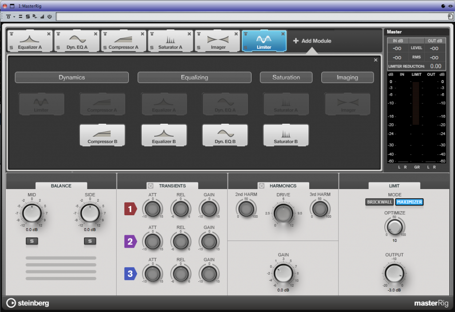455x312 pixels.
Task: Solo the Imager module
Action: tap(199, 47)
